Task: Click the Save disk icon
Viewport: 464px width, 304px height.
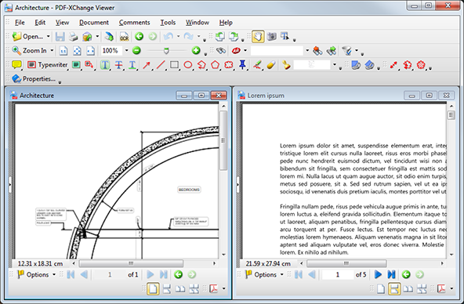Action: (60, 36)
